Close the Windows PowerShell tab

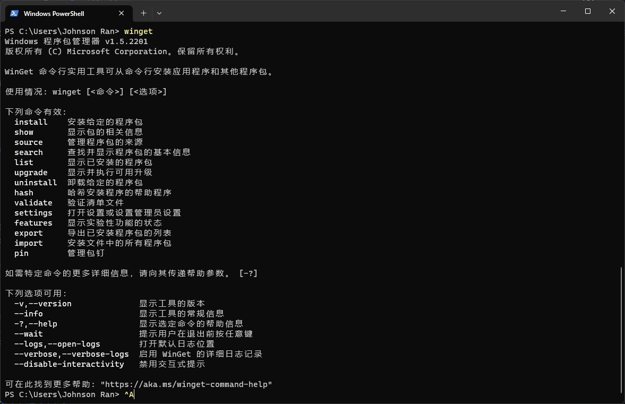[x=122, y=13]
